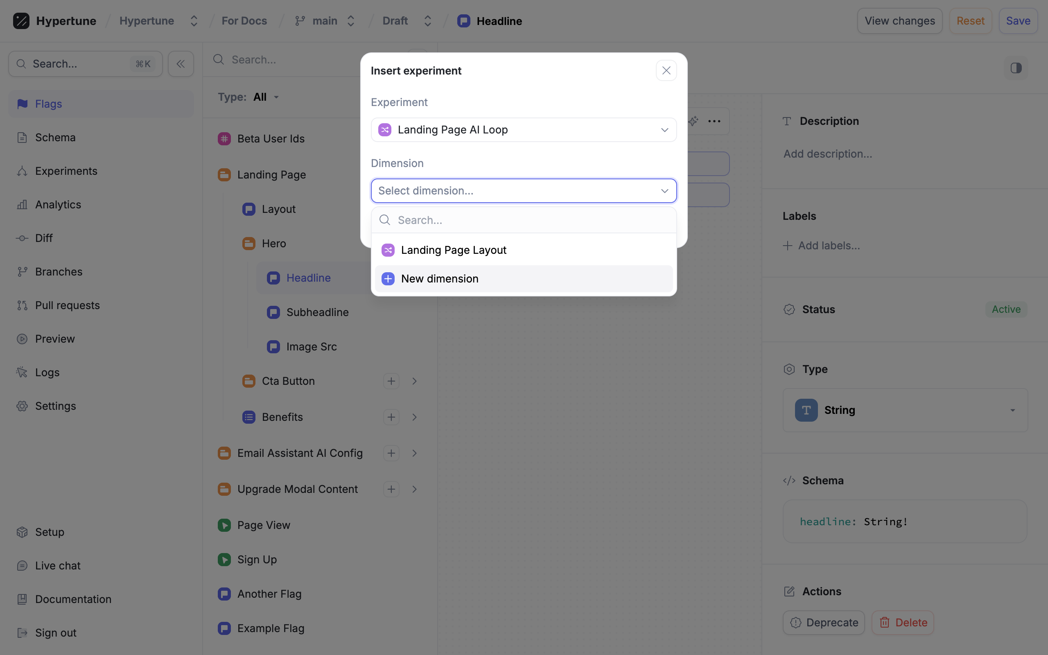1048x655 pixels.
Task: Open Experiments in the left sidebar
Action: point(66,171)
